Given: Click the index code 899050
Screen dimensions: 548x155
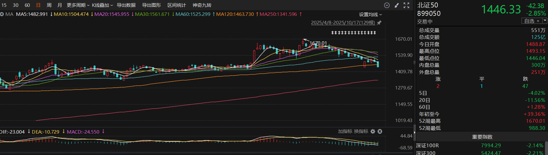Looking at the screenshot, I should 429,13.
